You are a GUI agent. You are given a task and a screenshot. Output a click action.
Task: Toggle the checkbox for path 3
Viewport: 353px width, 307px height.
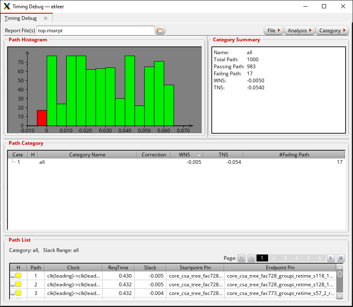coord(12,293)
